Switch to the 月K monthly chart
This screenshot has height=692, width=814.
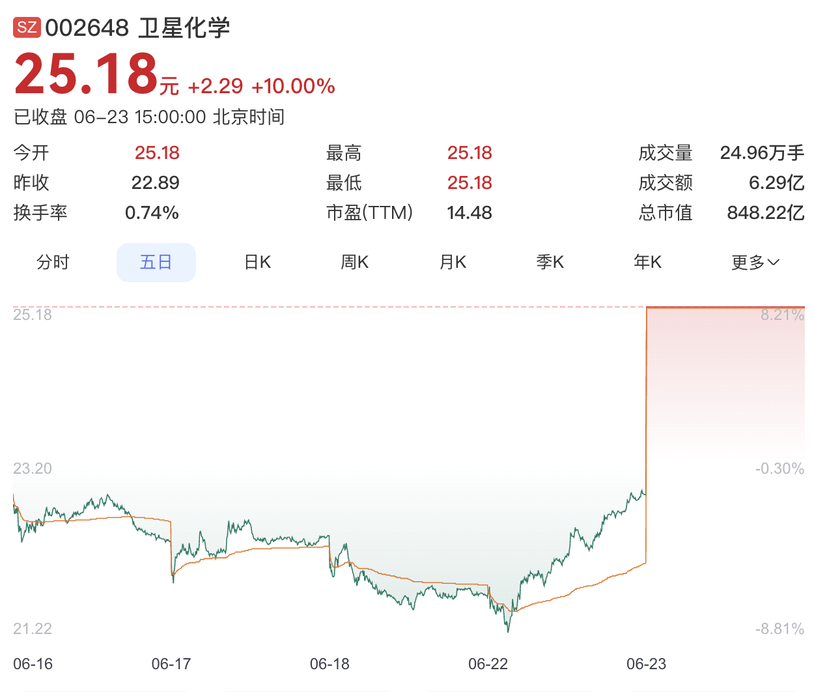click(x=453, y=262)
